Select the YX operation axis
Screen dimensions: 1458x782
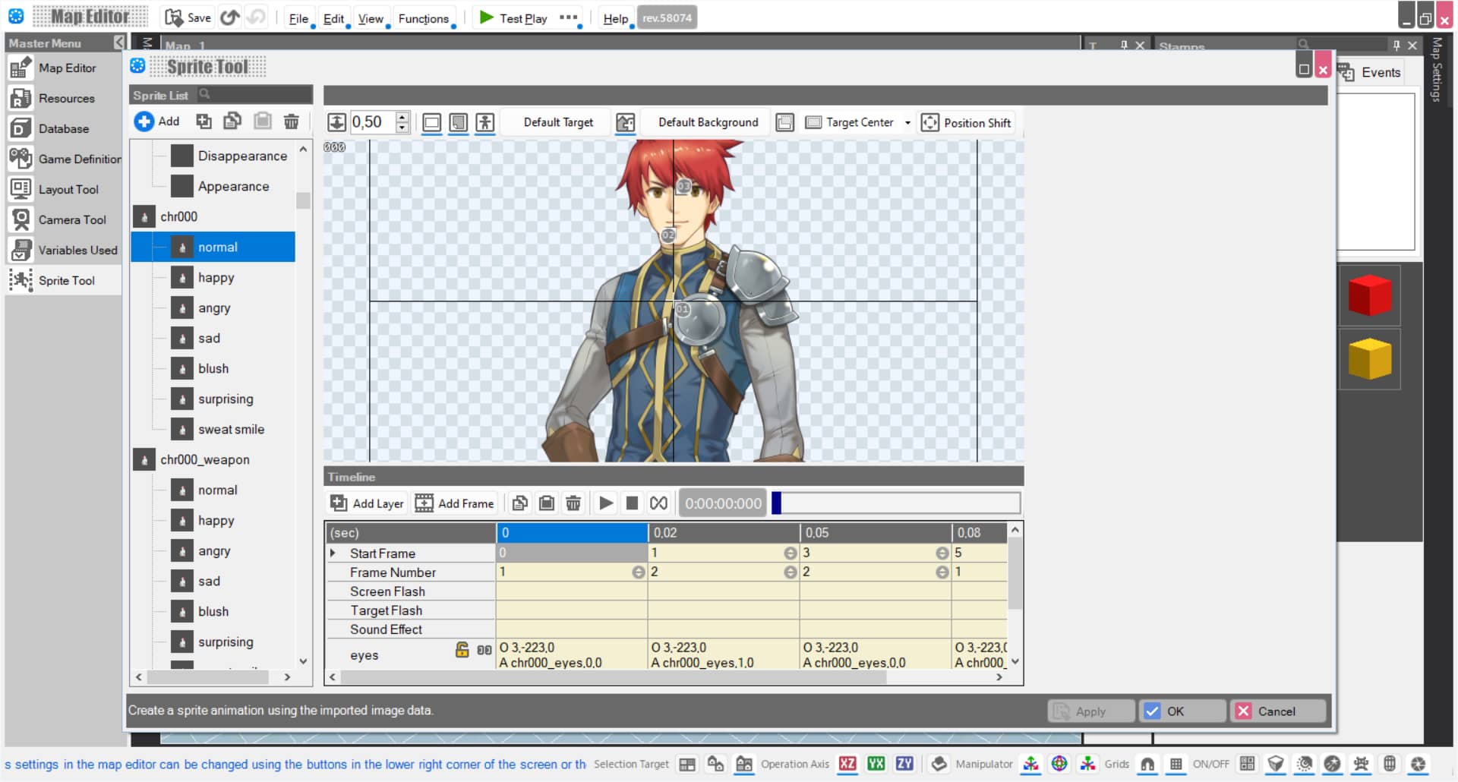[876, 764]
